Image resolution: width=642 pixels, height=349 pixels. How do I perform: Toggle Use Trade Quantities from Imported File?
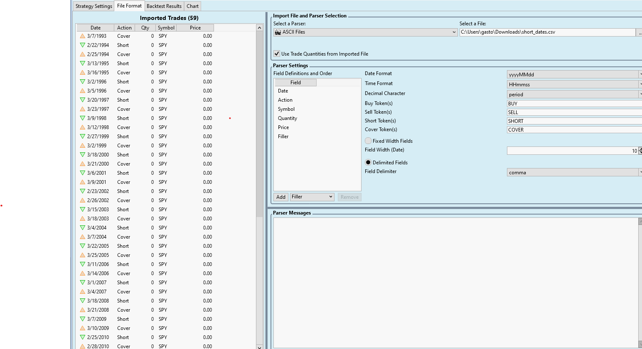(x=277, y=54)
